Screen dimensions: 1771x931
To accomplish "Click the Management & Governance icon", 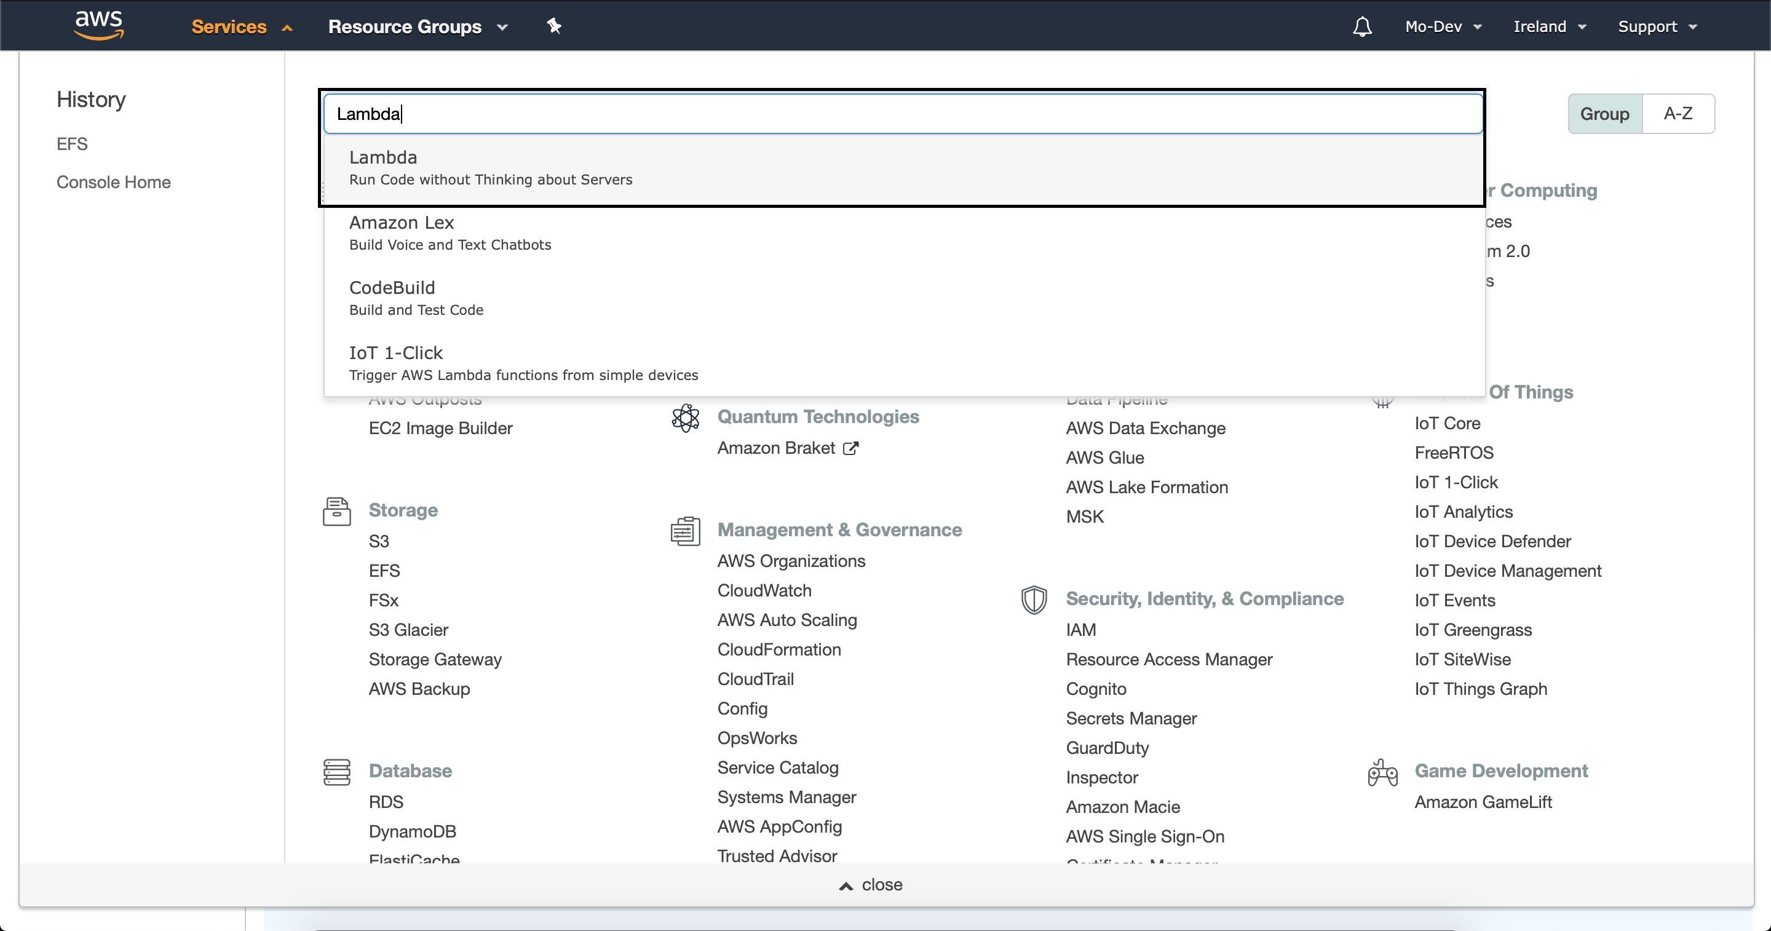I will tap(686, 531).
